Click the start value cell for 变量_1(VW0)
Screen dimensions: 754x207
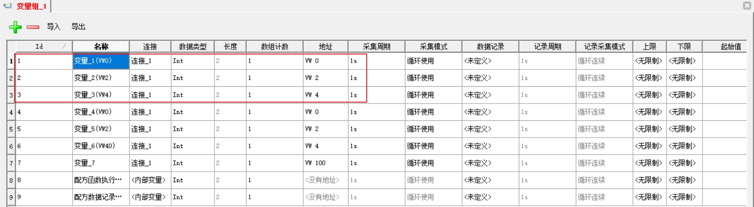(x=725, y=61)
